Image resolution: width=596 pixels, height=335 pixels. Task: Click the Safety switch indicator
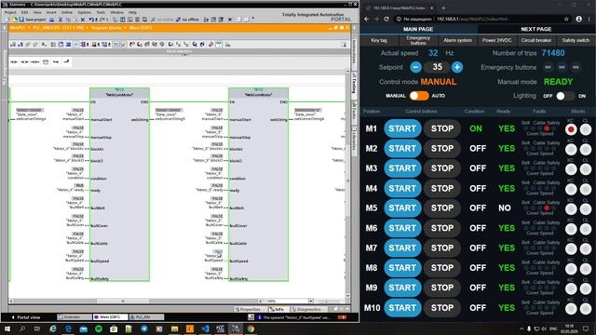(x=576, y=40)
